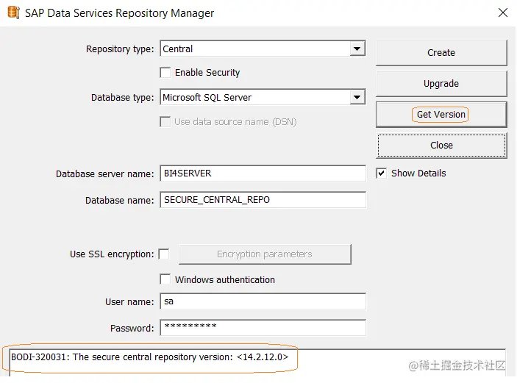This screenshot has height=383, width=517.
Task: Focus the Database server name field
Action: click(x=263, y=173)
